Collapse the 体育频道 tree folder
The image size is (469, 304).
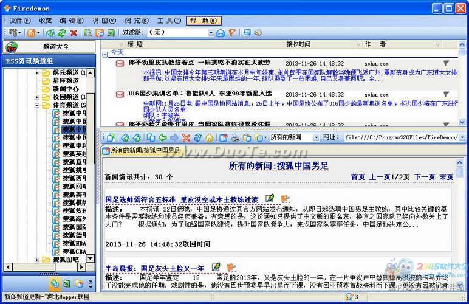[37, 105]
